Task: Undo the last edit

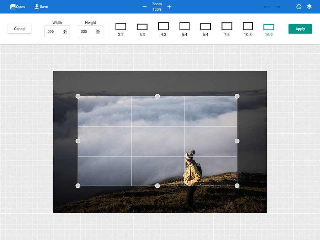Action: pos(266,6)
